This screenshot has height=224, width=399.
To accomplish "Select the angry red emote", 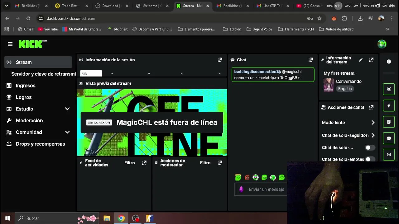I will pos(247,177).
